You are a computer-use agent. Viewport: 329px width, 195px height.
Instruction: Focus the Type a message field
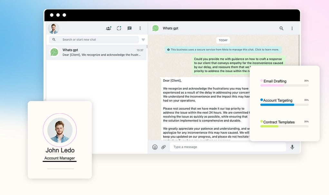pyautogui.click(x=228, y=147)
